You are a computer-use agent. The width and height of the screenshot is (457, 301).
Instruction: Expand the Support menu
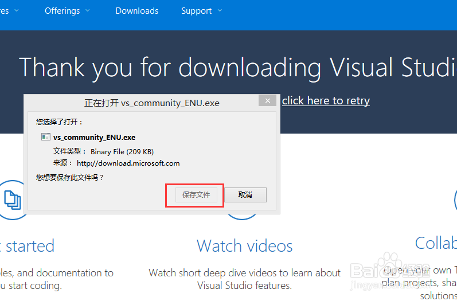point(201,11)
